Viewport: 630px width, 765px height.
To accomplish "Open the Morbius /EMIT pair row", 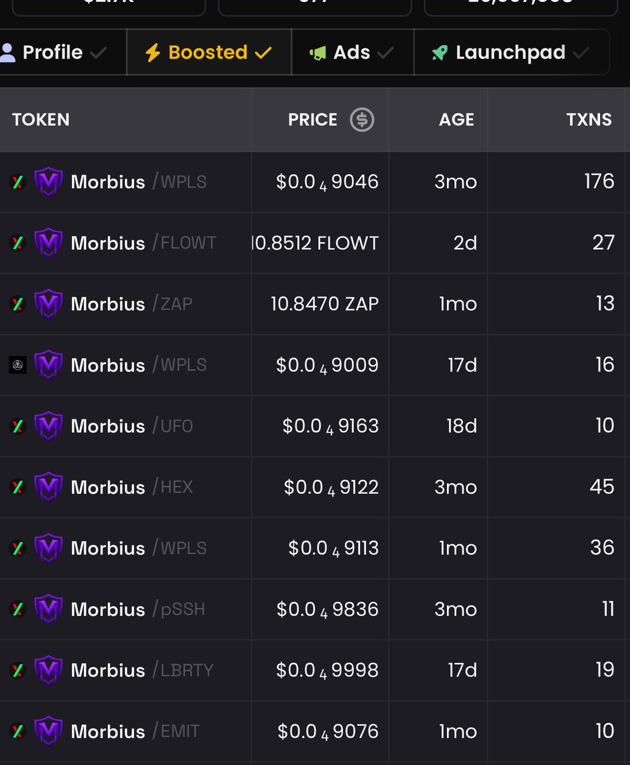I will [315, 731].
